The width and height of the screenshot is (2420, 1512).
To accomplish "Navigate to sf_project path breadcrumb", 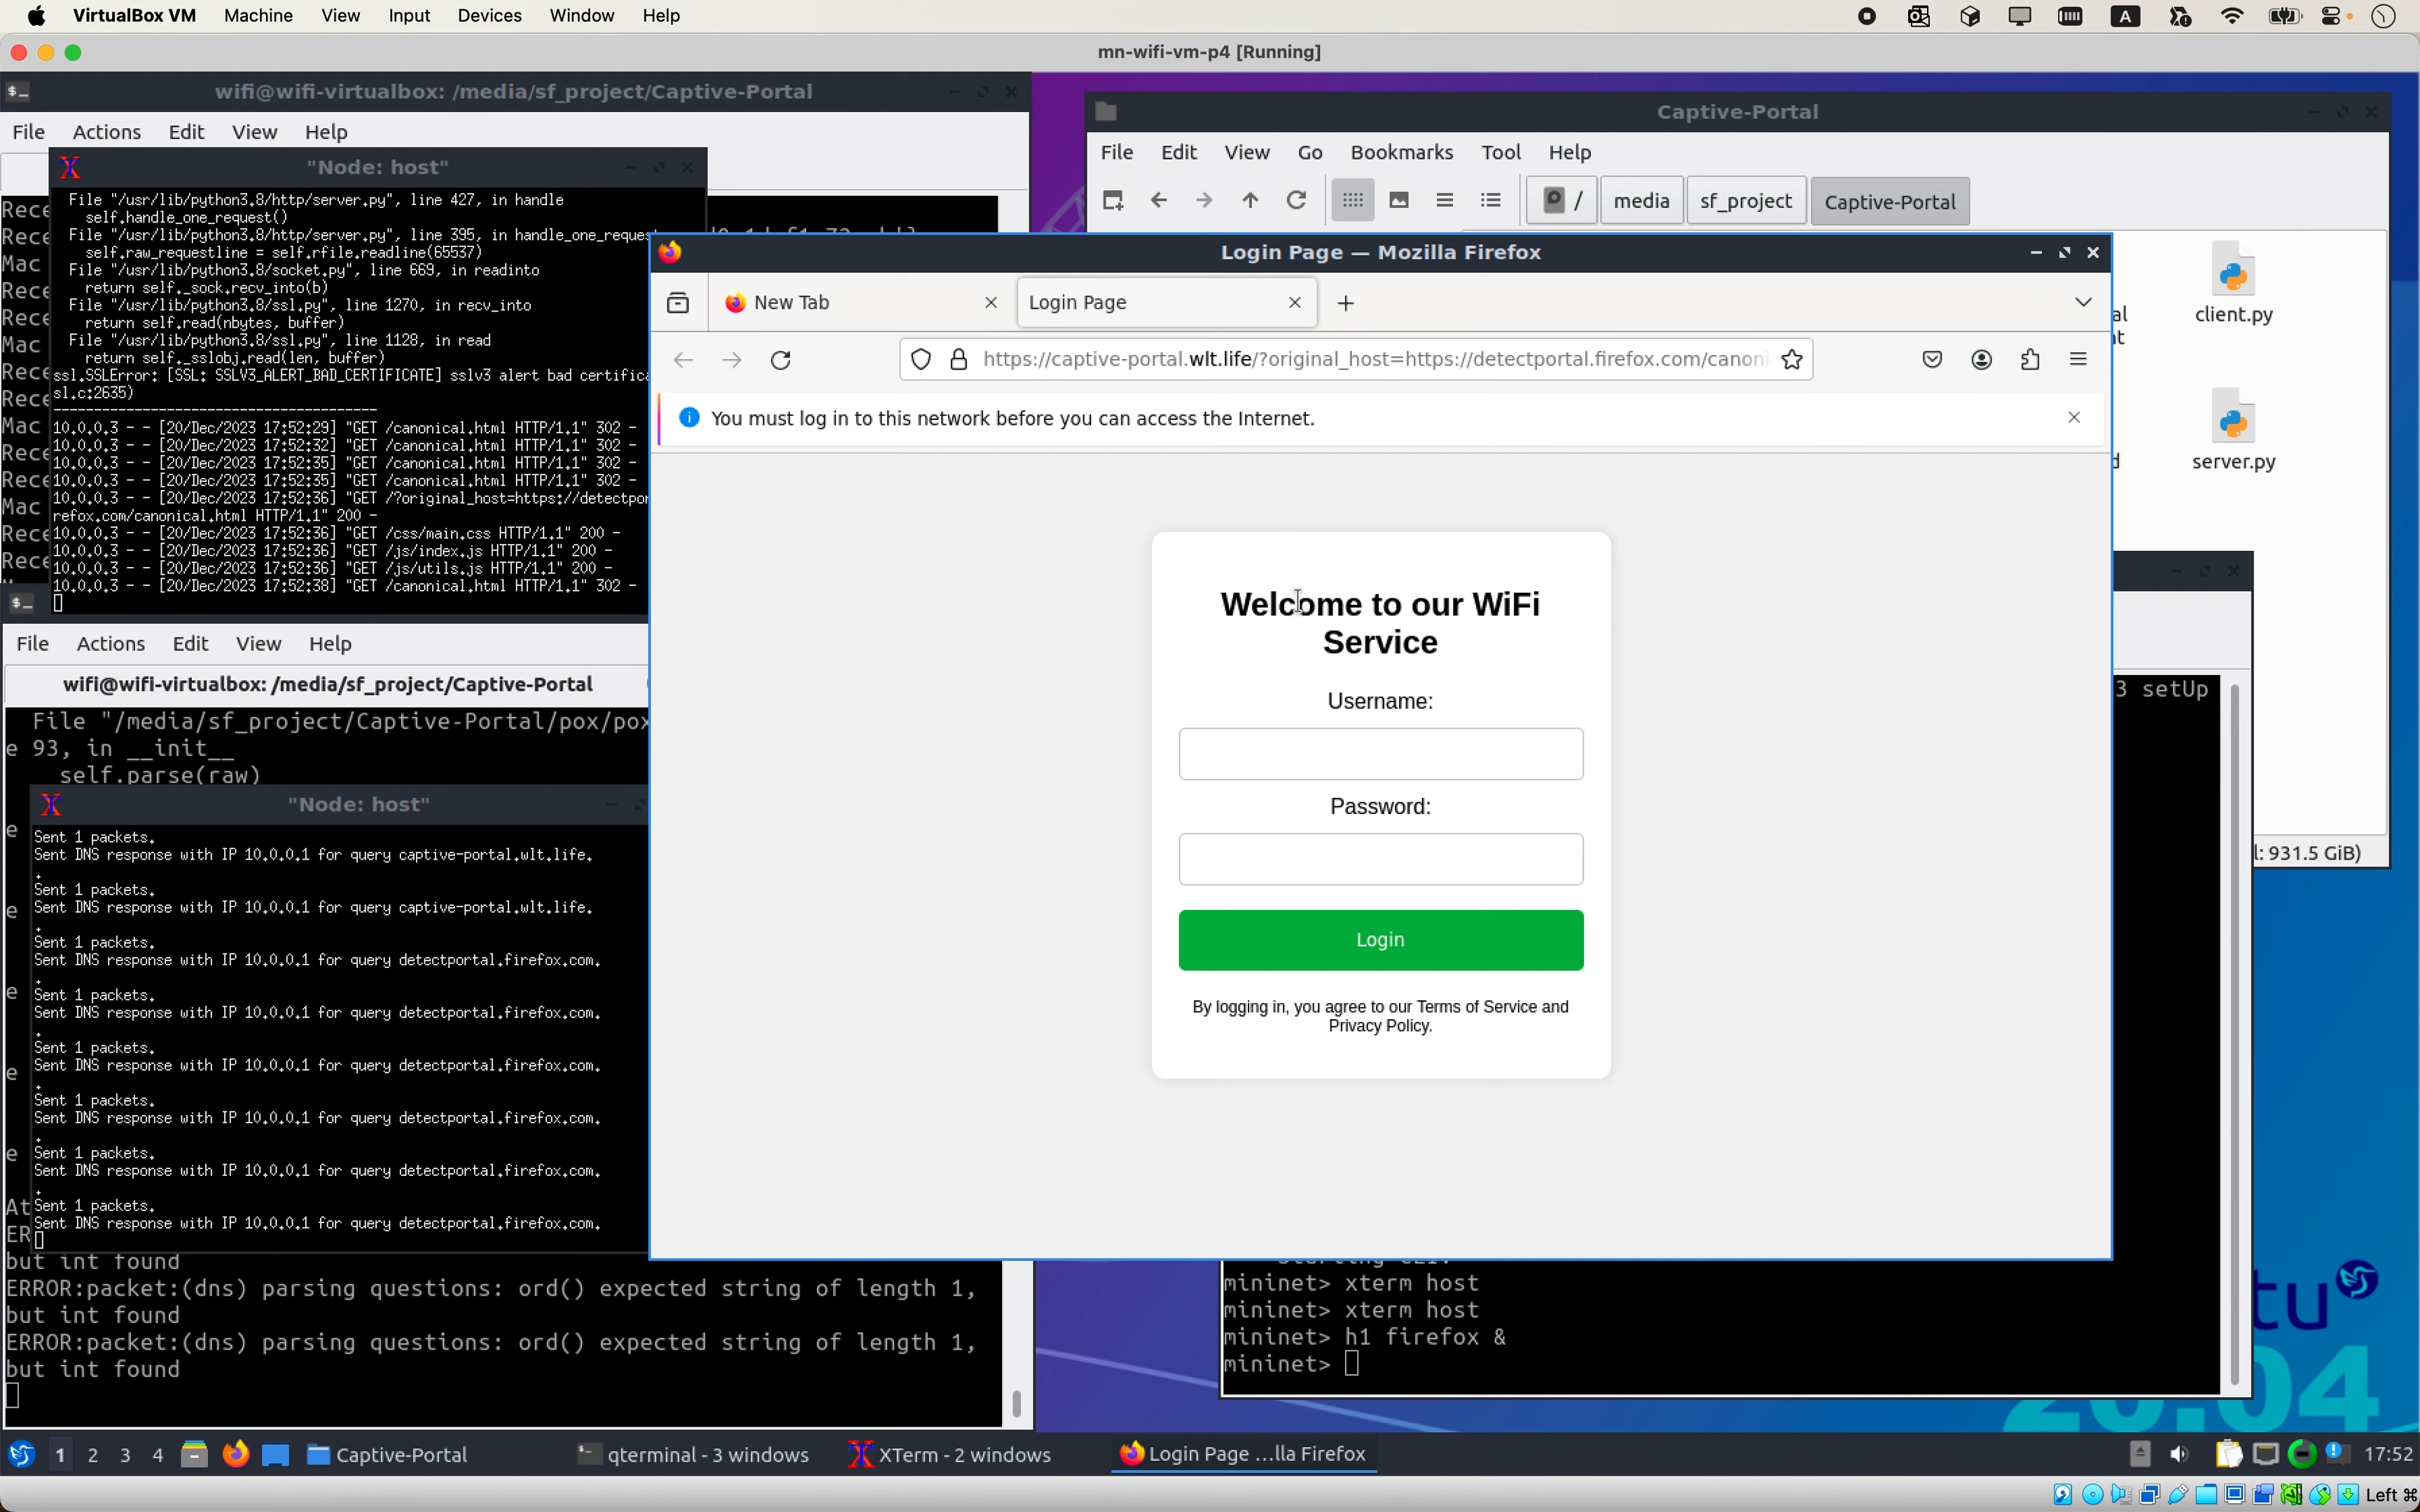I will (1745, 201).
